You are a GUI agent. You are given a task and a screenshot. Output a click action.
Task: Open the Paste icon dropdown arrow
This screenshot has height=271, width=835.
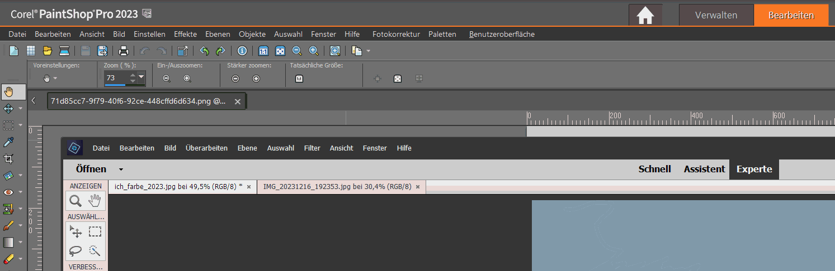pos(368,51)
